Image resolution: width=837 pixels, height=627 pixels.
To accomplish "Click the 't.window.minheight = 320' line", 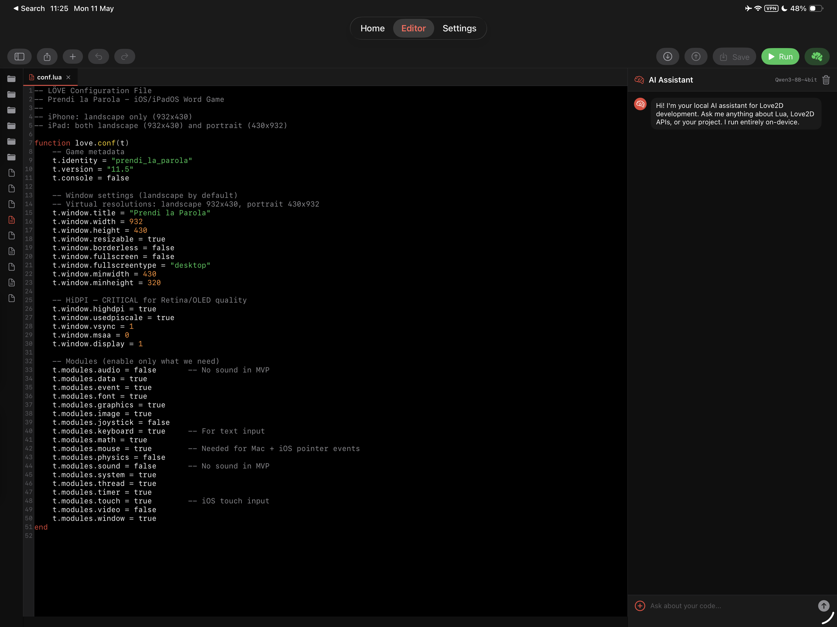I will 107,283.
